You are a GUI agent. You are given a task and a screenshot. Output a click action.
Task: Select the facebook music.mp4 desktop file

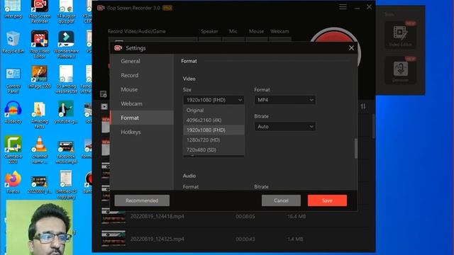point(66,152)
